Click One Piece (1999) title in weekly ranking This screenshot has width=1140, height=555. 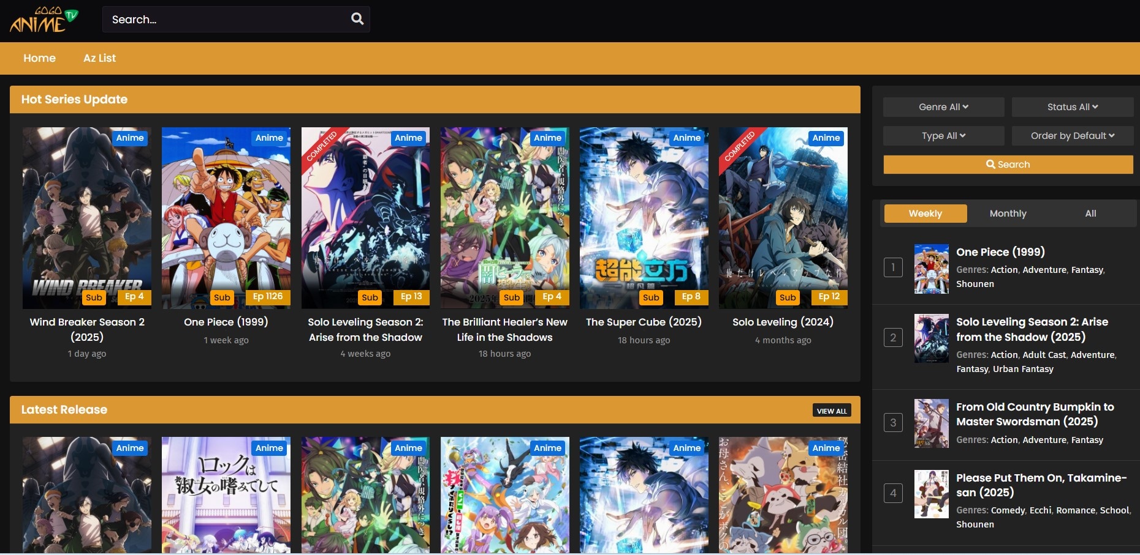pyautogui.click(x=1000, y=252)
